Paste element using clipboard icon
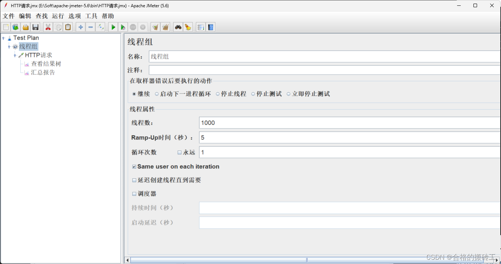Image resolution: width=501 pixels, height=264 pixels. click(x=68, y=27)
